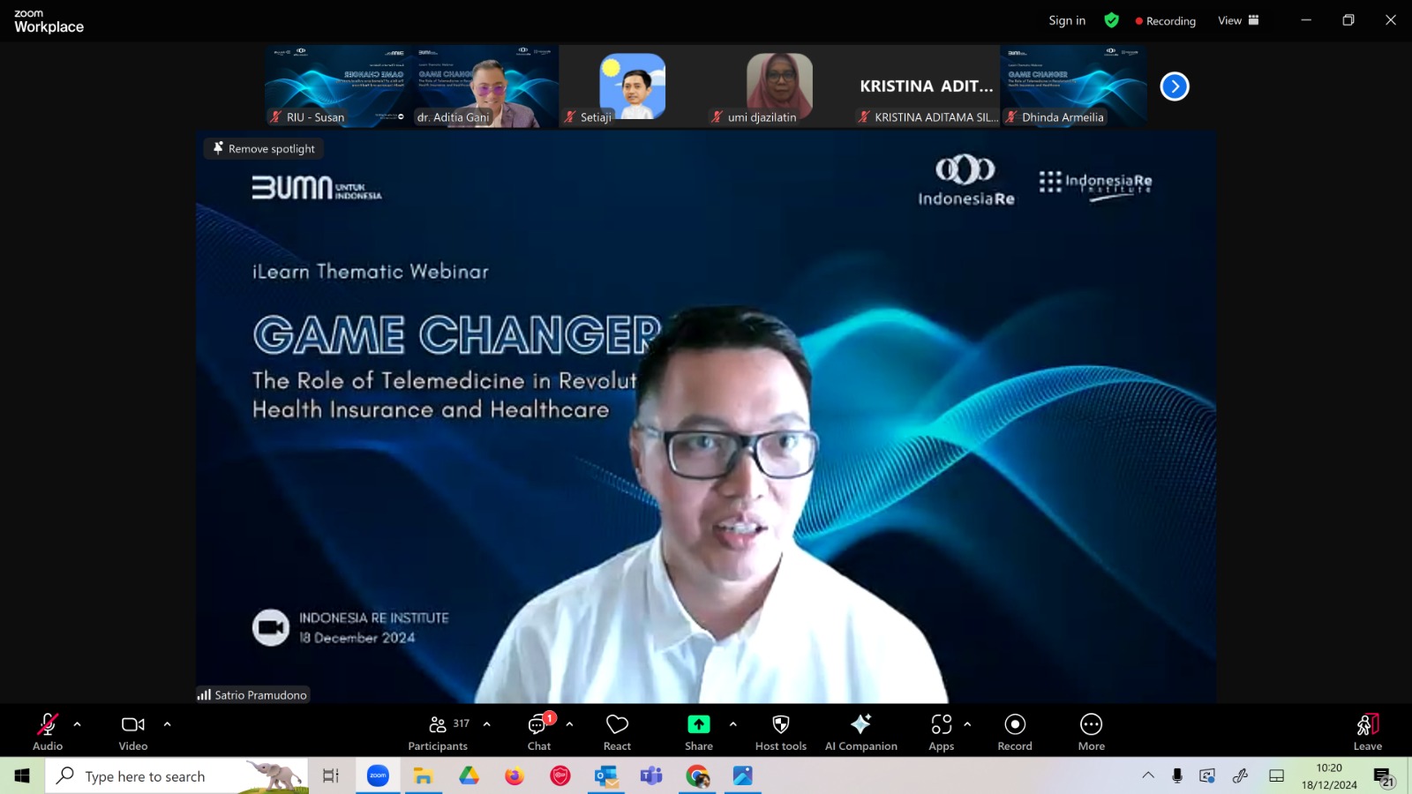1412x794 pixels.
Task: Unmute the Audio microphone
Action: coord(48,732)
